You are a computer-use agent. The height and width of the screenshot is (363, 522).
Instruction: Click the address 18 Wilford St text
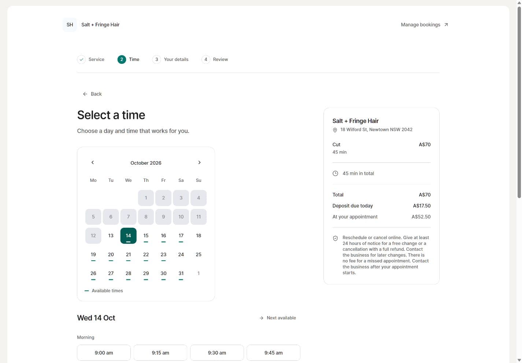click(376, 129)
